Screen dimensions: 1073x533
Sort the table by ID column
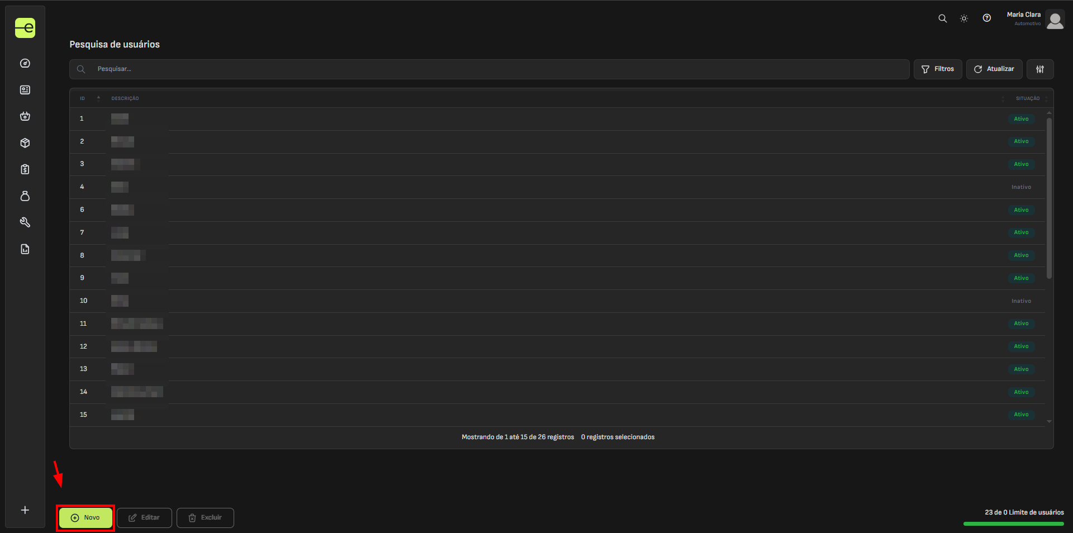(83, 98)
